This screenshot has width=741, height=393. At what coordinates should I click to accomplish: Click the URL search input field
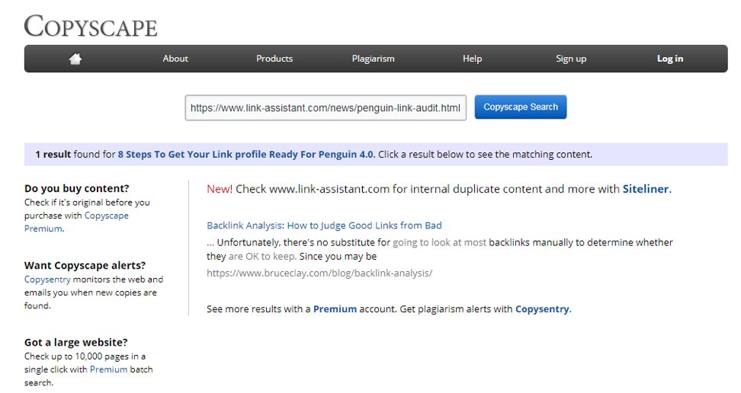[326, 107]
